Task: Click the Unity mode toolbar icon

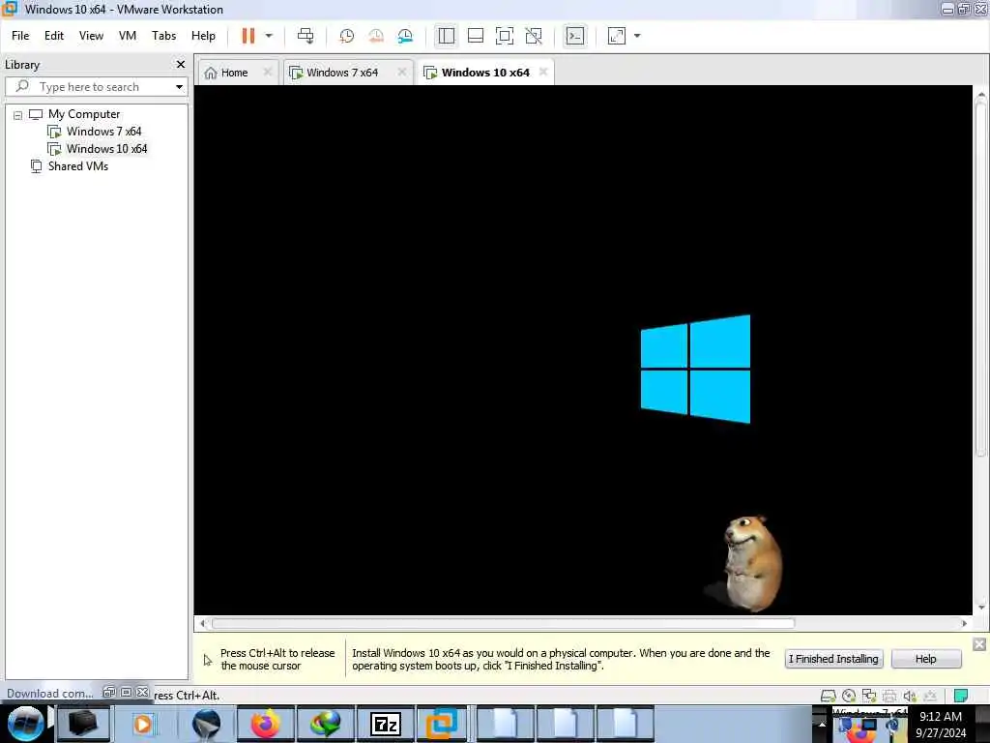Action: (534, 36)
